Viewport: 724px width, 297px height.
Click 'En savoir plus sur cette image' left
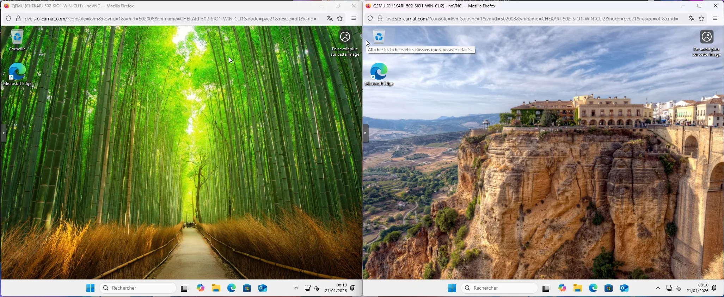click(x=345, y=43)
